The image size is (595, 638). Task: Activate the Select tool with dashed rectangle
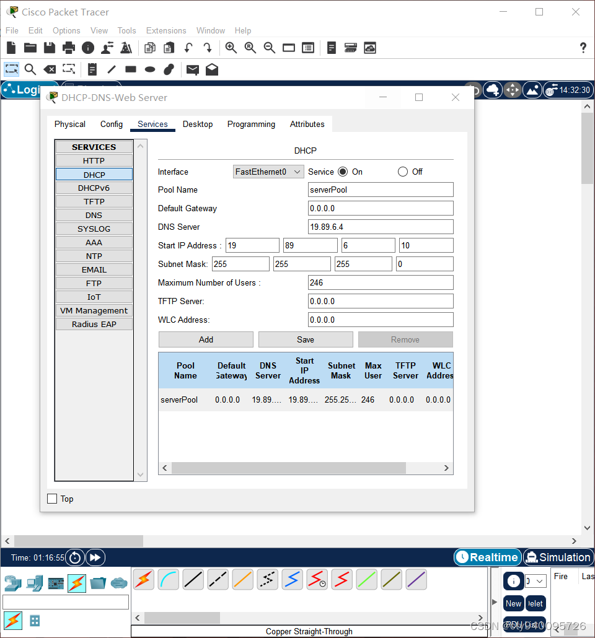tap(11, 69)
